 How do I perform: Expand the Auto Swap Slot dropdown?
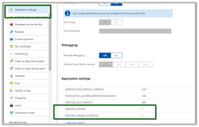pos(135,31)
